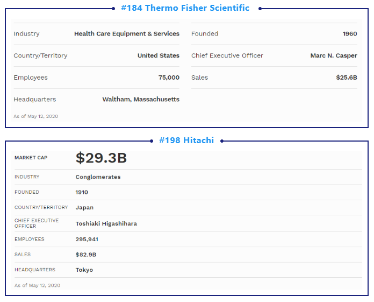This screenshot has height=302, width=374.
Task: Click the Chief Executive Officer label in Thermo Fisher card
Action: click(227, 55)
